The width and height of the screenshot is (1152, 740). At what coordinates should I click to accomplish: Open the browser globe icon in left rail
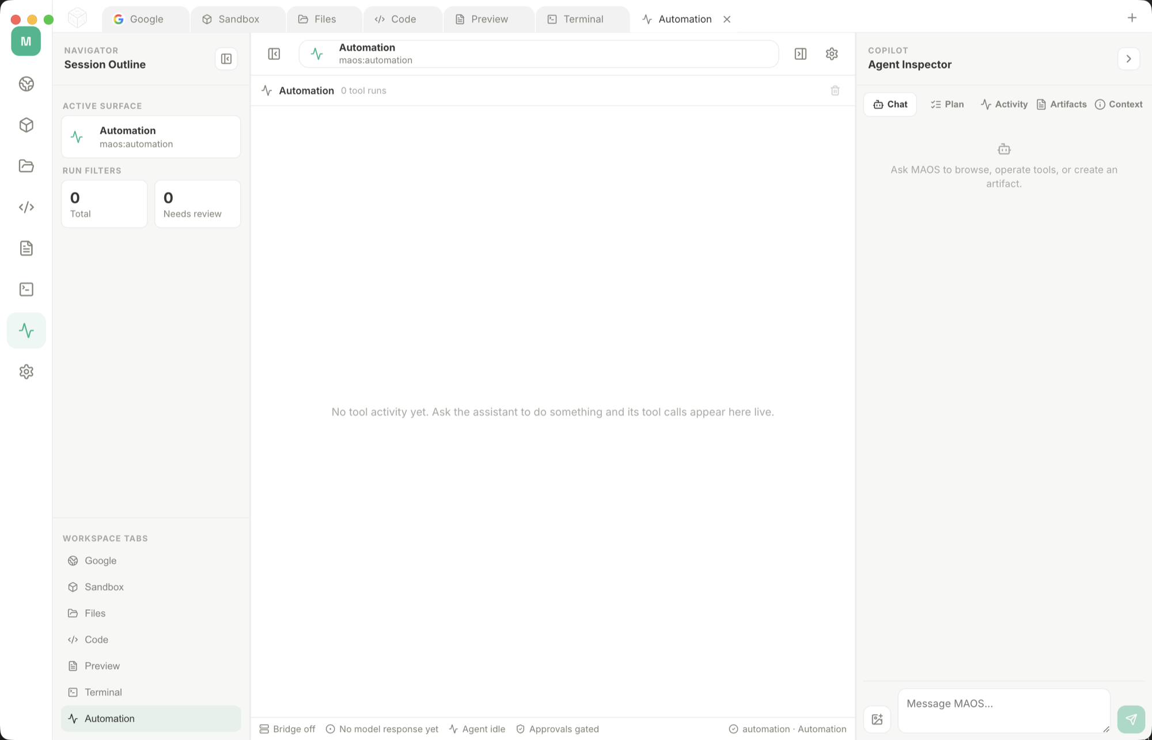[x=26, y=84]
